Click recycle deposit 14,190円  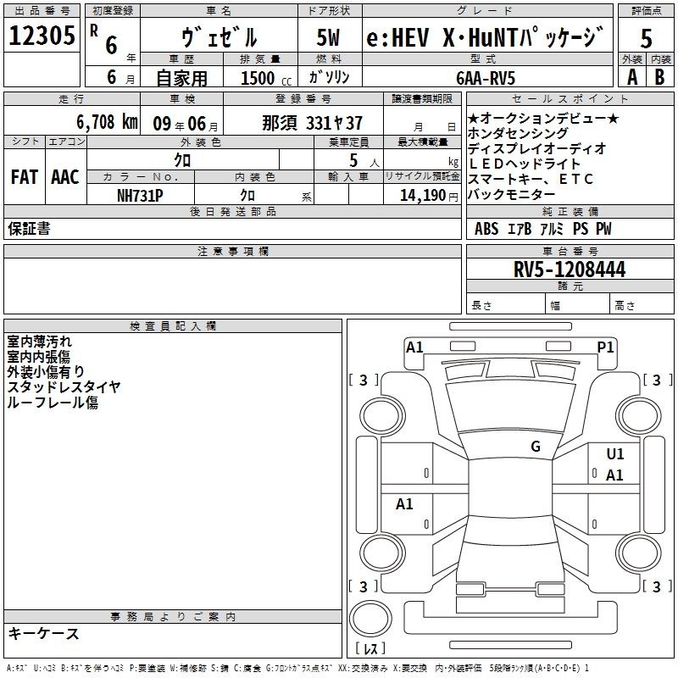[429, 196]
